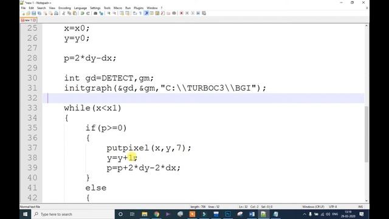Image resolution: width=389 pixels, height=219 pixels.
Task: Click scrollbar down arrow in editor
Action: click(367, 201)
